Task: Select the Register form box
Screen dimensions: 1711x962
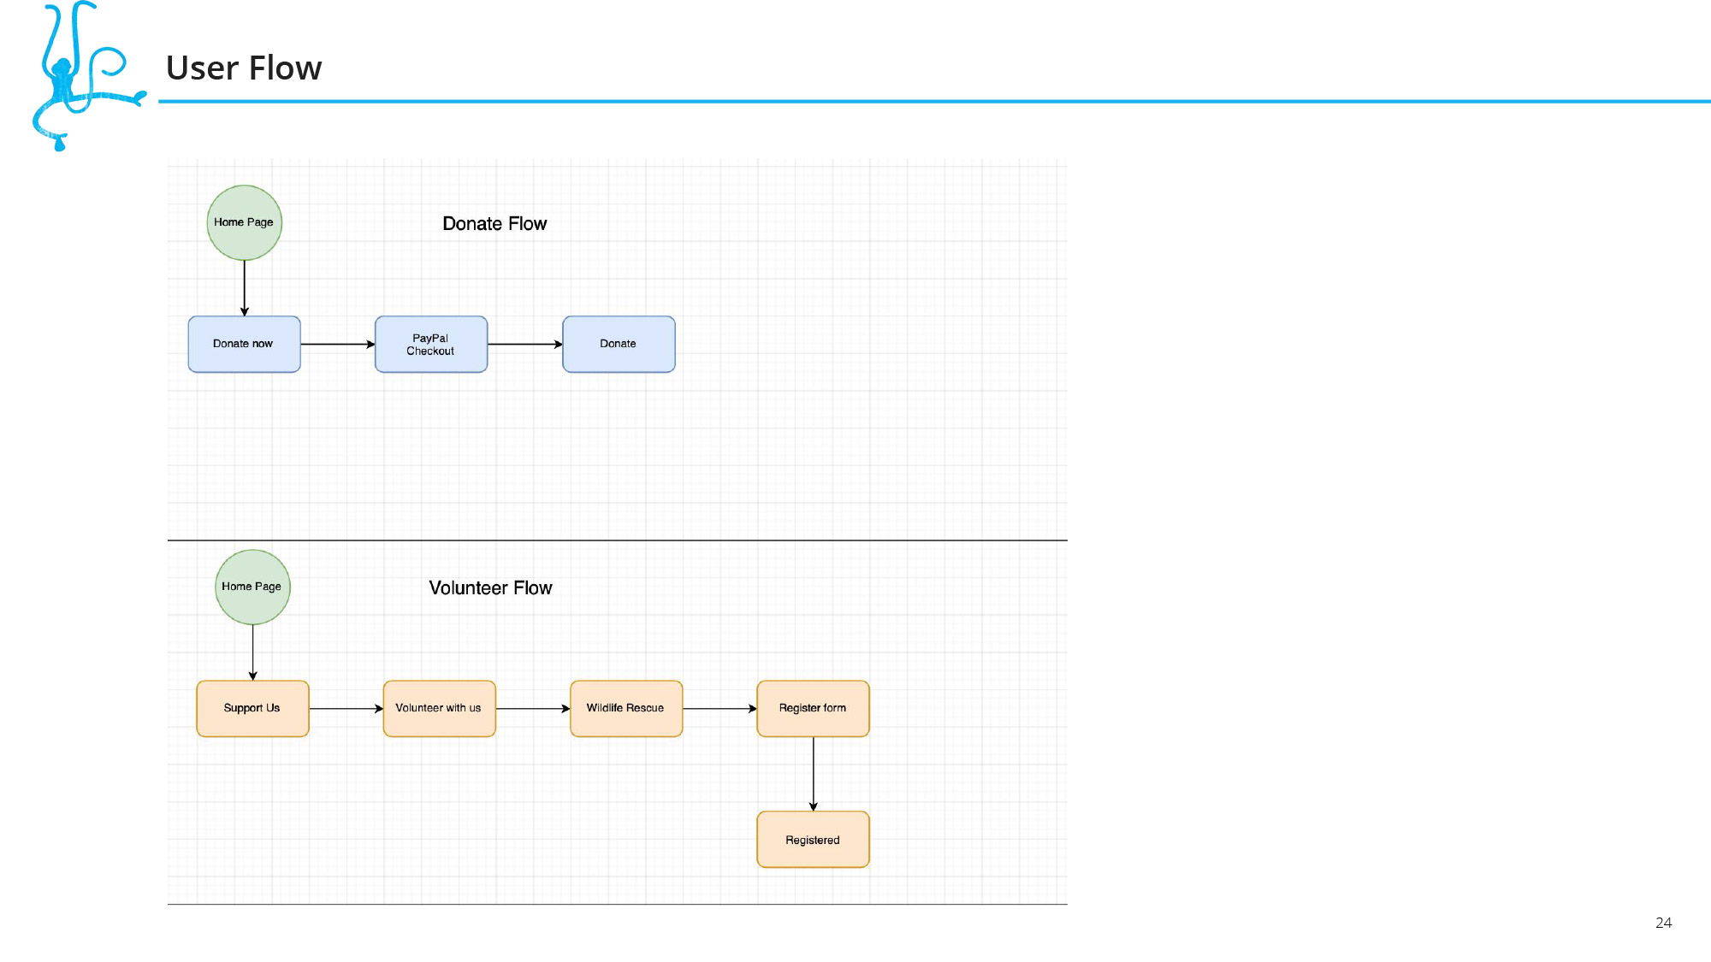Action: 814,709
